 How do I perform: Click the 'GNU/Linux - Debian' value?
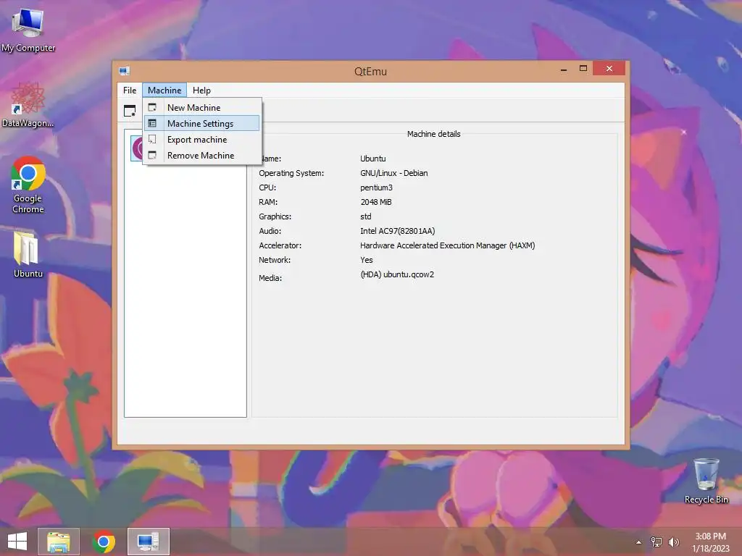pyautogui.click(x=393, y=173)
